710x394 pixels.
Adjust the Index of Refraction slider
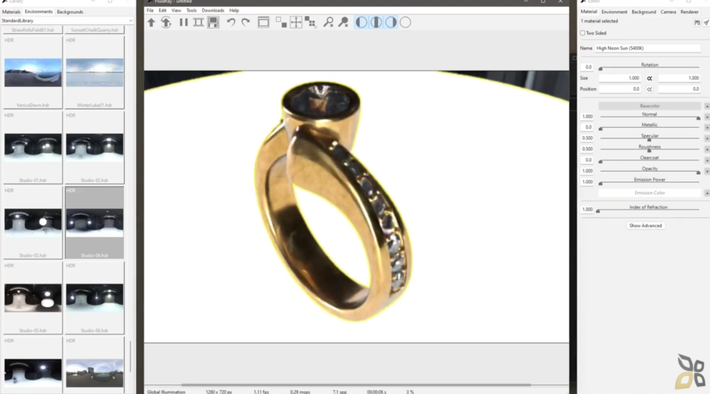[x=648, y=211]
